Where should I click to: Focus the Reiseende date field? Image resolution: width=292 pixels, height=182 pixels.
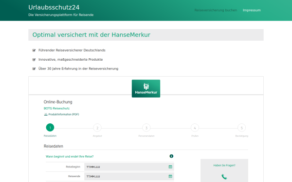coord(129,176)
